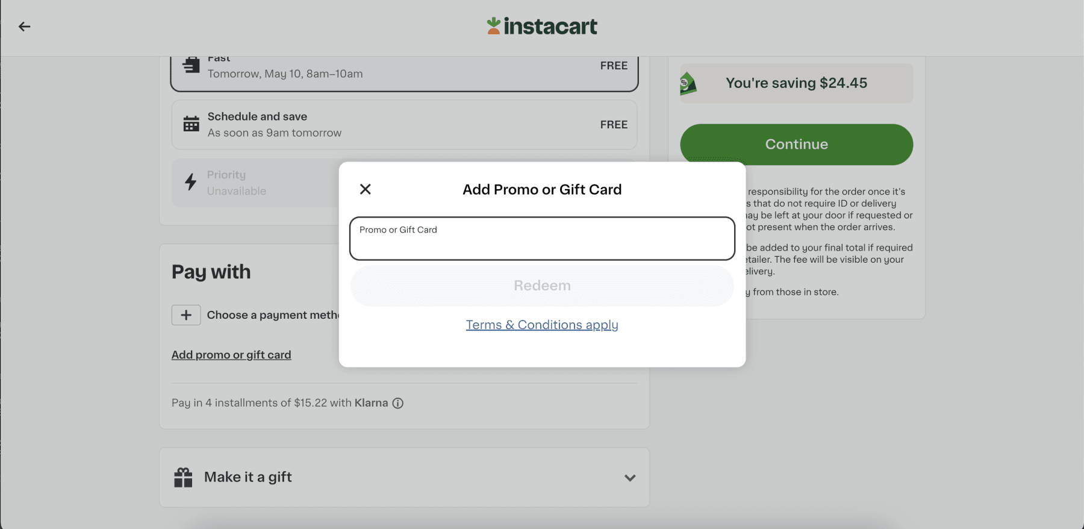This screenshot has width=1084, height=529.
Task: Click the Fast delivery bag icon
Action: pyautogui.click(x=191, y=65)
